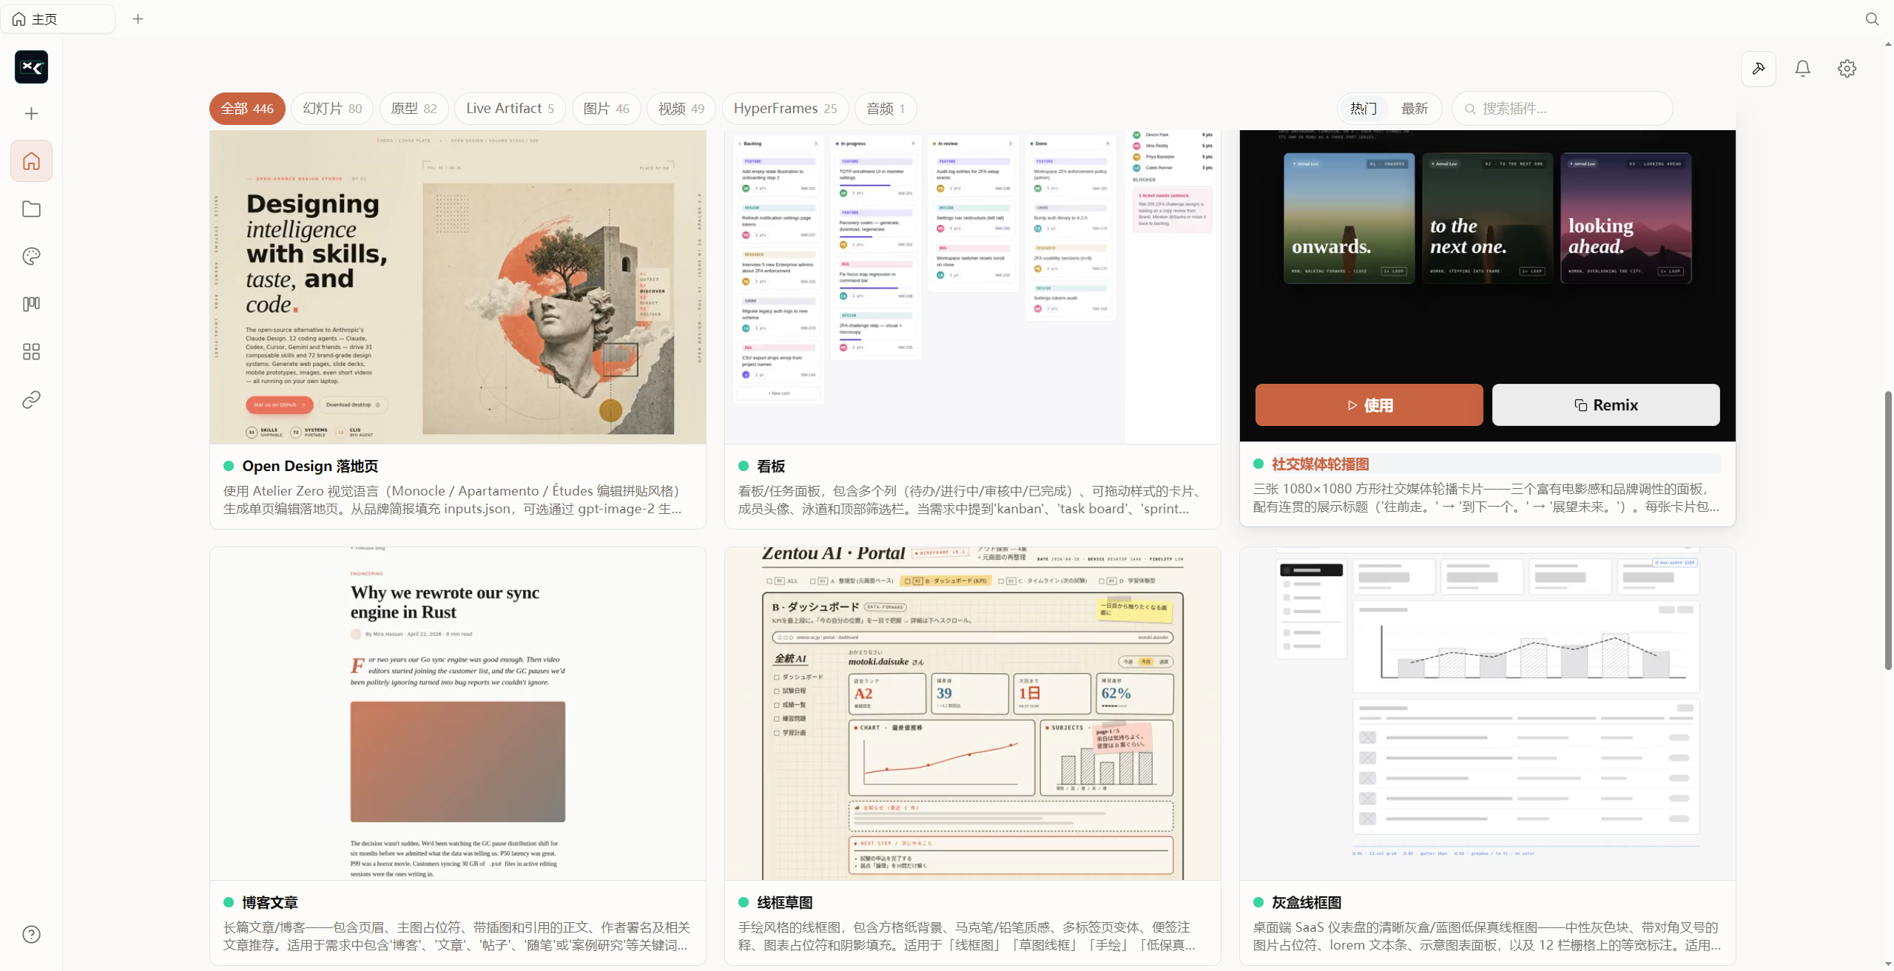This screenshot has height=971, width=1894.
Task: Click the Open Design 落地页 title
Action: pos(310,466)
